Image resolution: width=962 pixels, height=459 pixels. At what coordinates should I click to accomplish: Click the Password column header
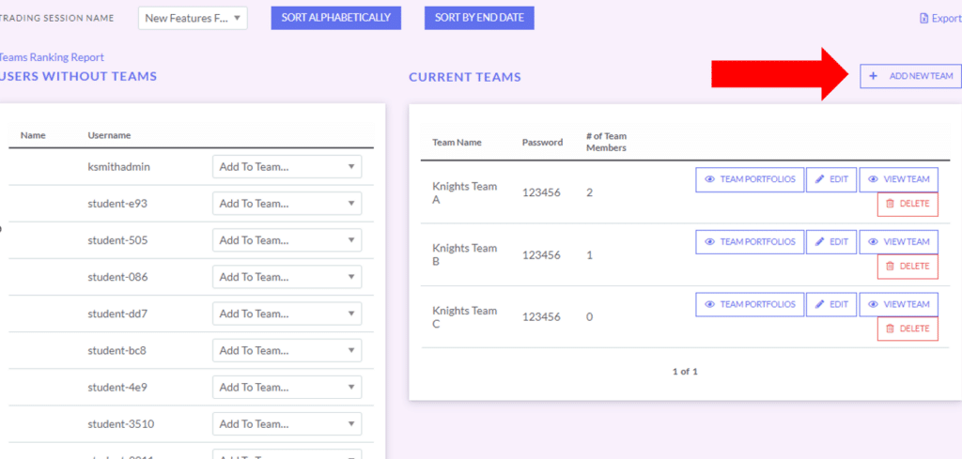click(542, 142)
